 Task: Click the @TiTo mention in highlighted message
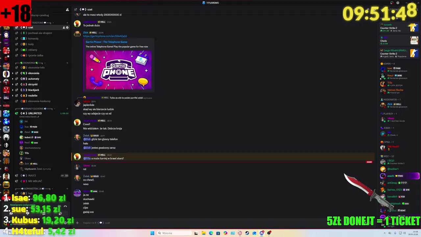tap(87, 158)
